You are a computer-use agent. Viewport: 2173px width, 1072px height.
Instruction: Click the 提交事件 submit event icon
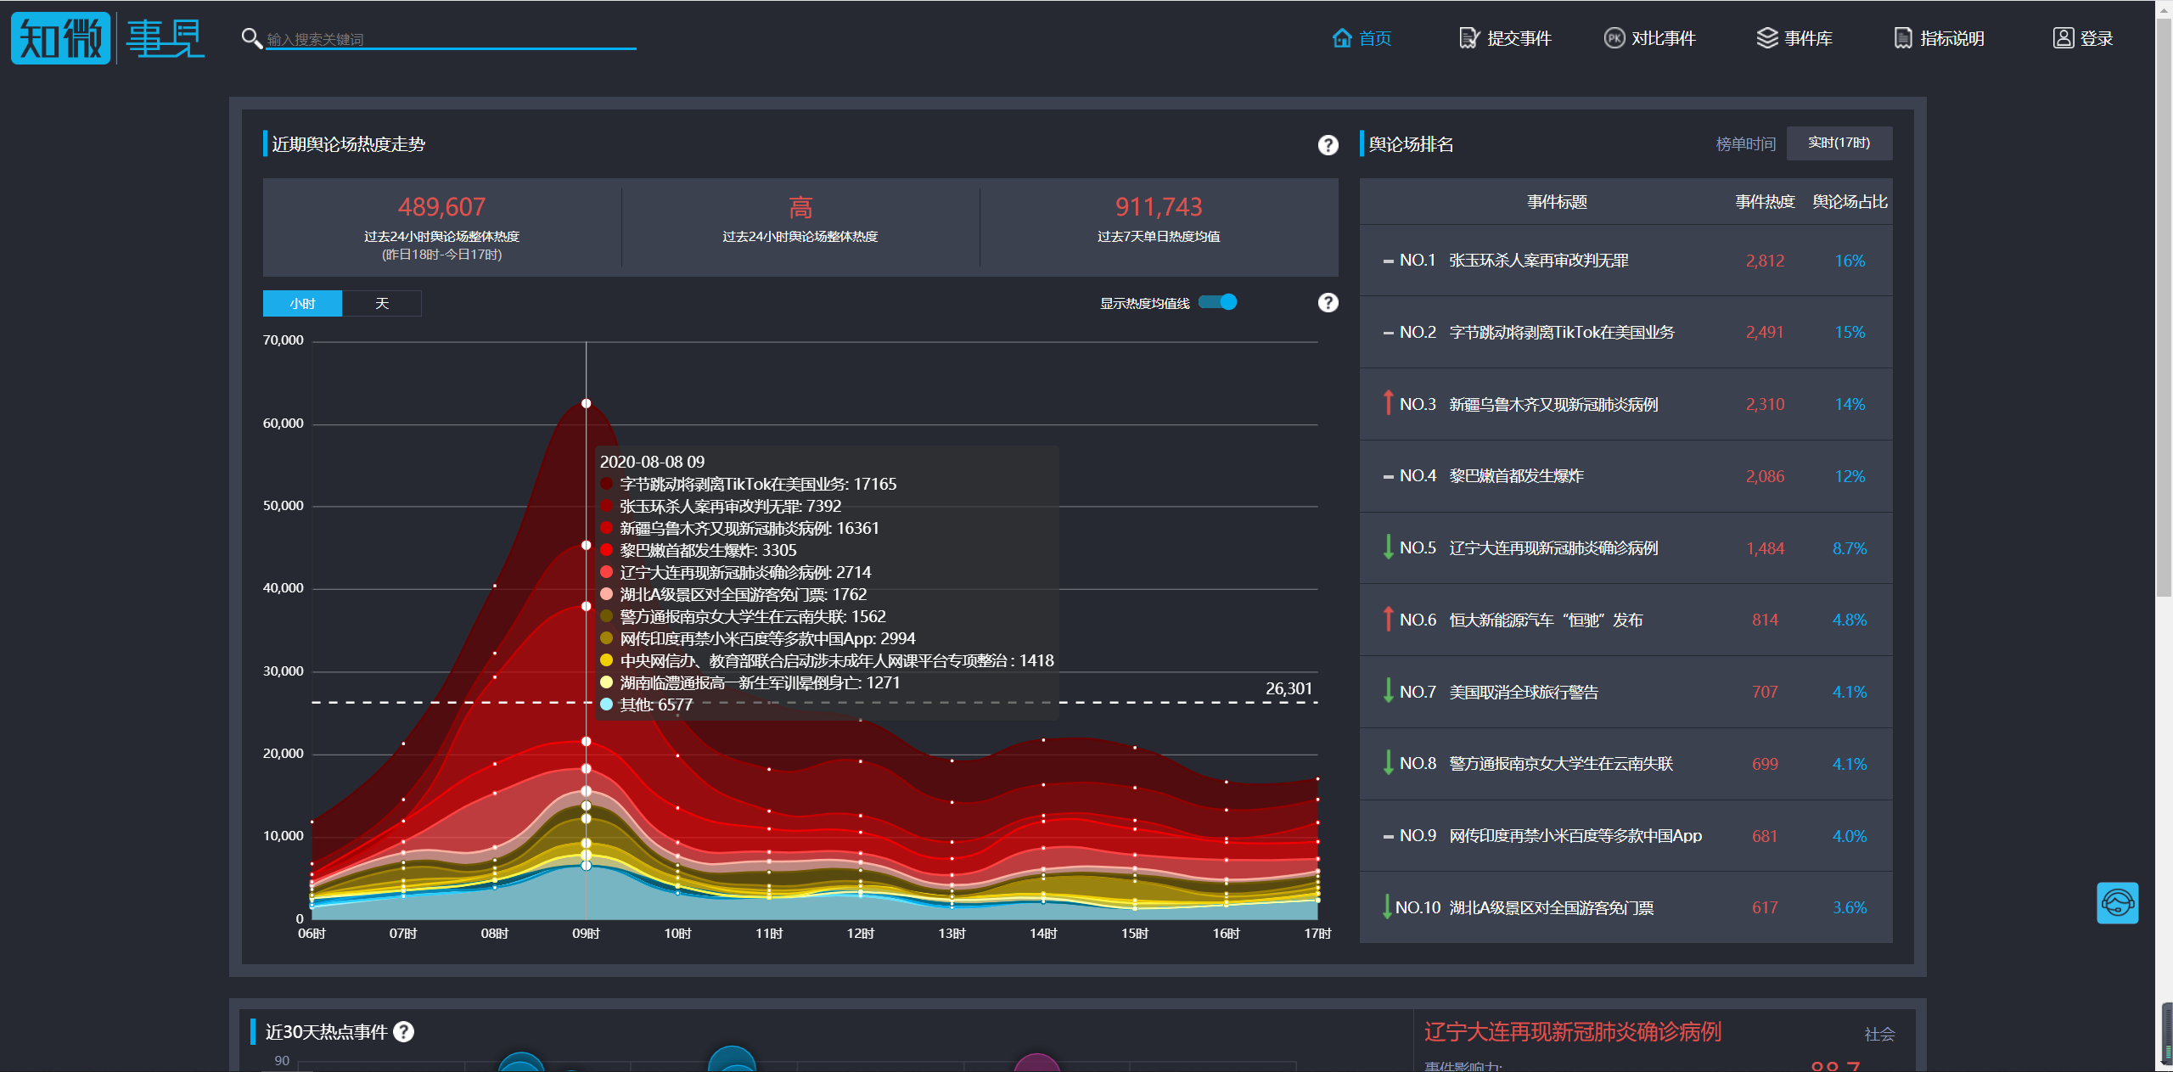1469,38
